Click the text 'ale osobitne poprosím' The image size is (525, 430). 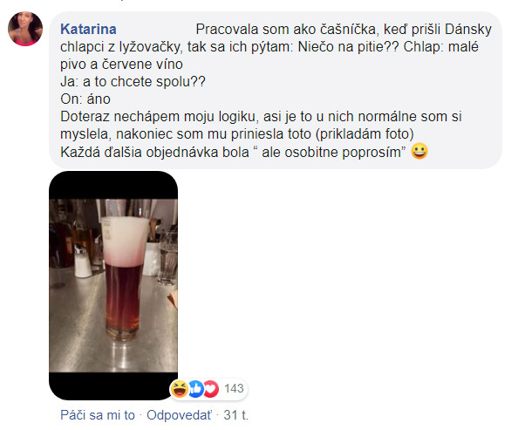click(331, 153)
